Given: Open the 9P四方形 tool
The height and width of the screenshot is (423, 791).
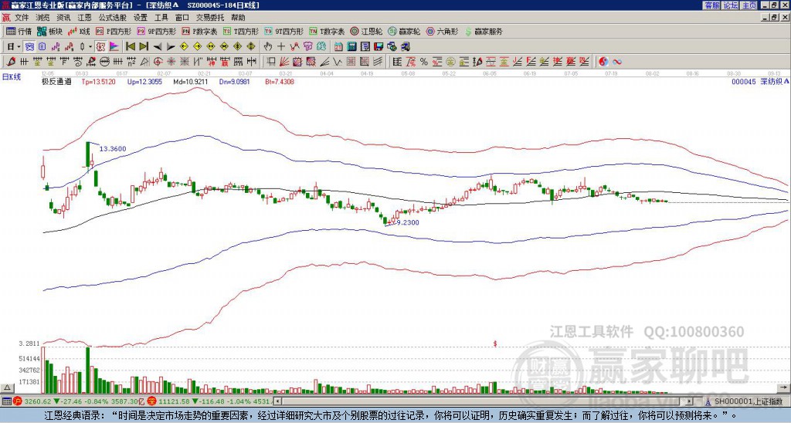Looking at the screenshot, I should [x=156, y=31].
